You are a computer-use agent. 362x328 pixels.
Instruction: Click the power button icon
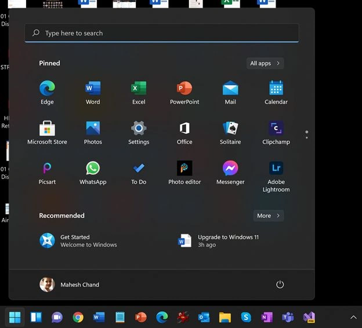[280, 285]
